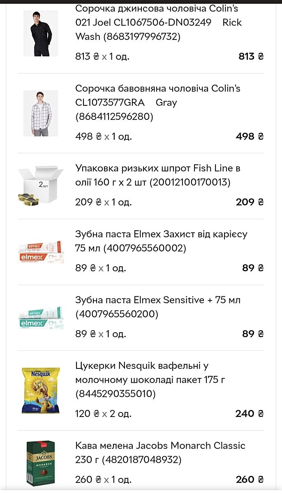Open the Jacobs Monarch coffee pack image
This screenshot has width=282, height=494.
pyautogui.click(x=40, y=462)
